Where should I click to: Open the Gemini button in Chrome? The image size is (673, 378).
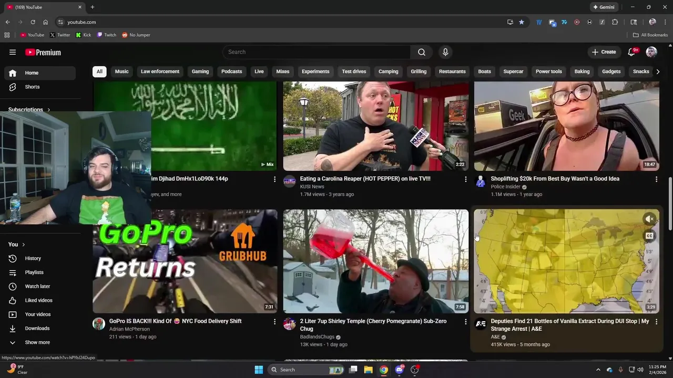604,7
